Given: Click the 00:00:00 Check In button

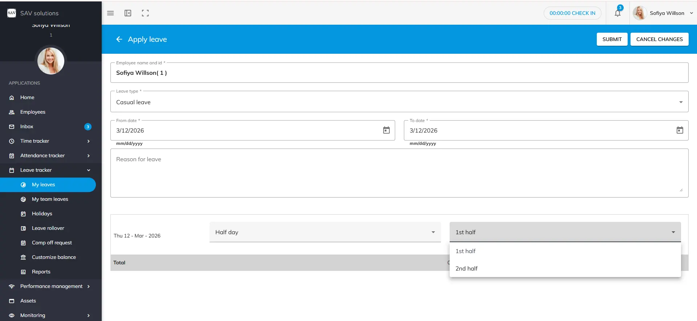Looking at the screenshot, I should click(x=572, y=13).
